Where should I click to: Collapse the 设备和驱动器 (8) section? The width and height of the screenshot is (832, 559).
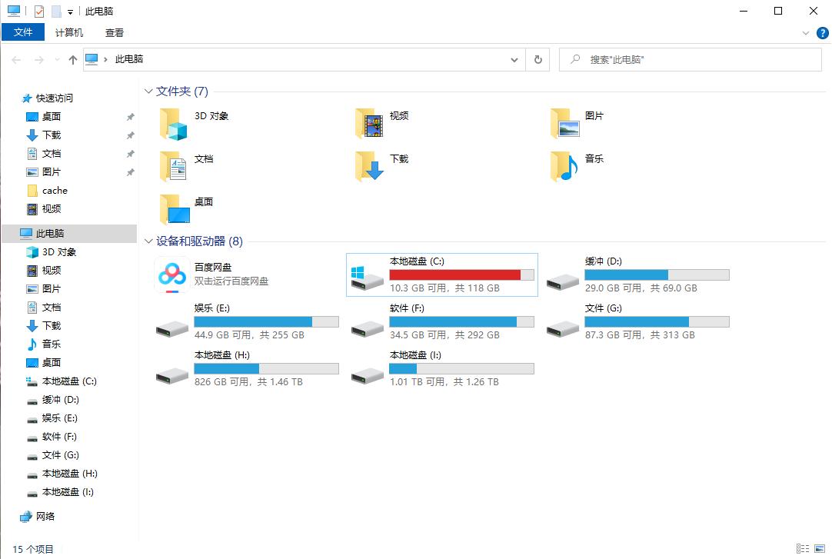148,241
